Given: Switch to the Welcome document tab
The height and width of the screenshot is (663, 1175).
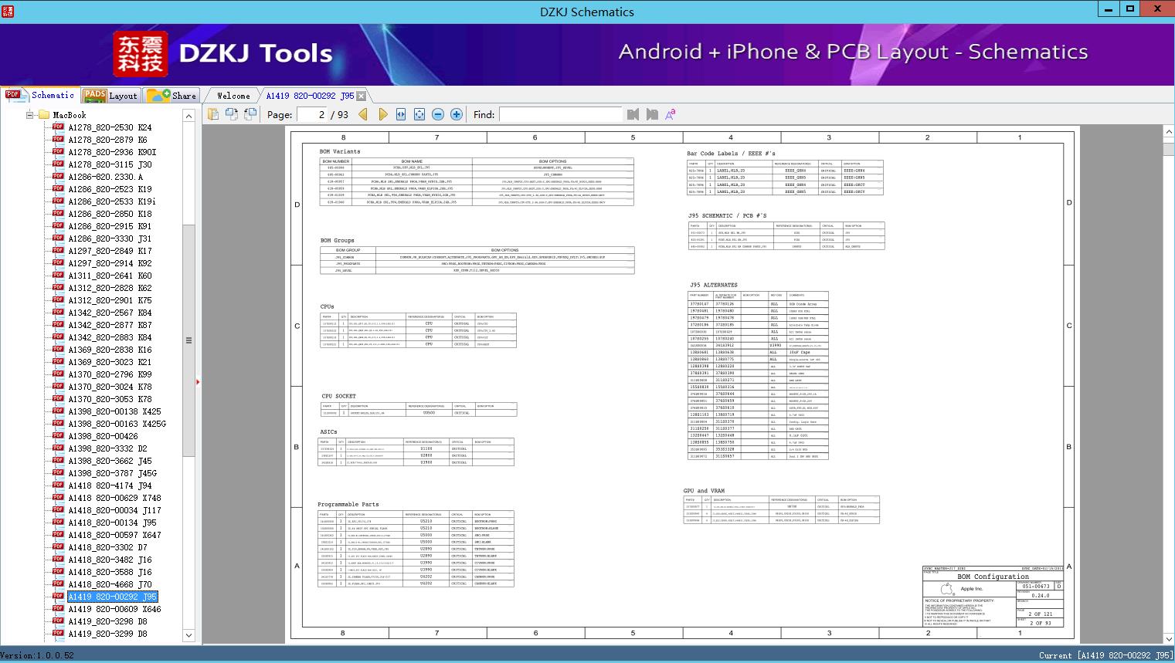Looking at the screenshot, I should click(x=233, y=96).
